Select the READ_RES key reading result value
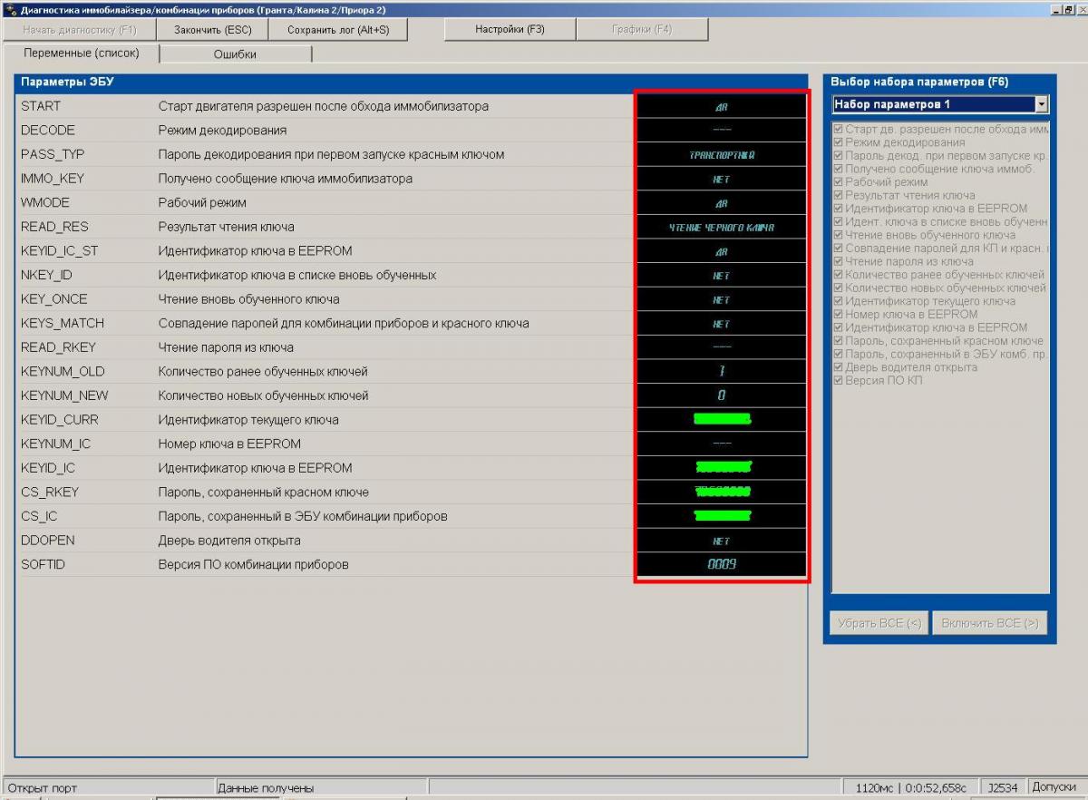The height and width of the screenshot is (800, 1088). (x=721, y=228)
